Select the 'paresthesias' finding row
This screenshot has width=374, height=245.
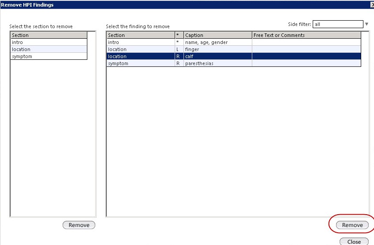234,63
